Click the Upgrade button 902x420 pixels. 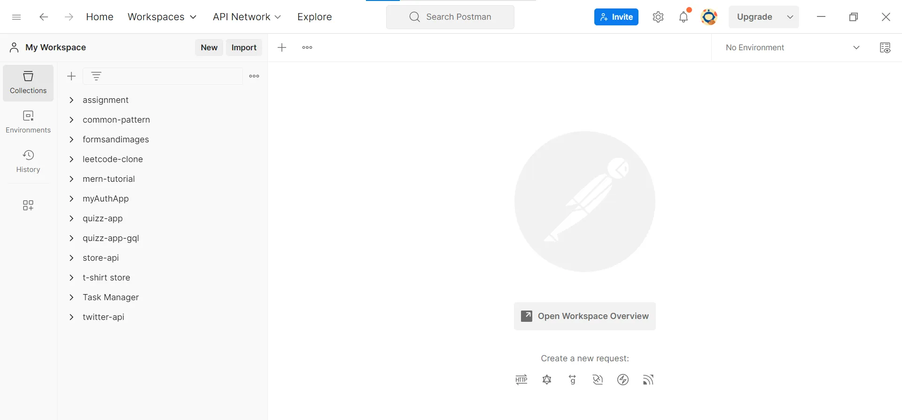tap(754, 17)
